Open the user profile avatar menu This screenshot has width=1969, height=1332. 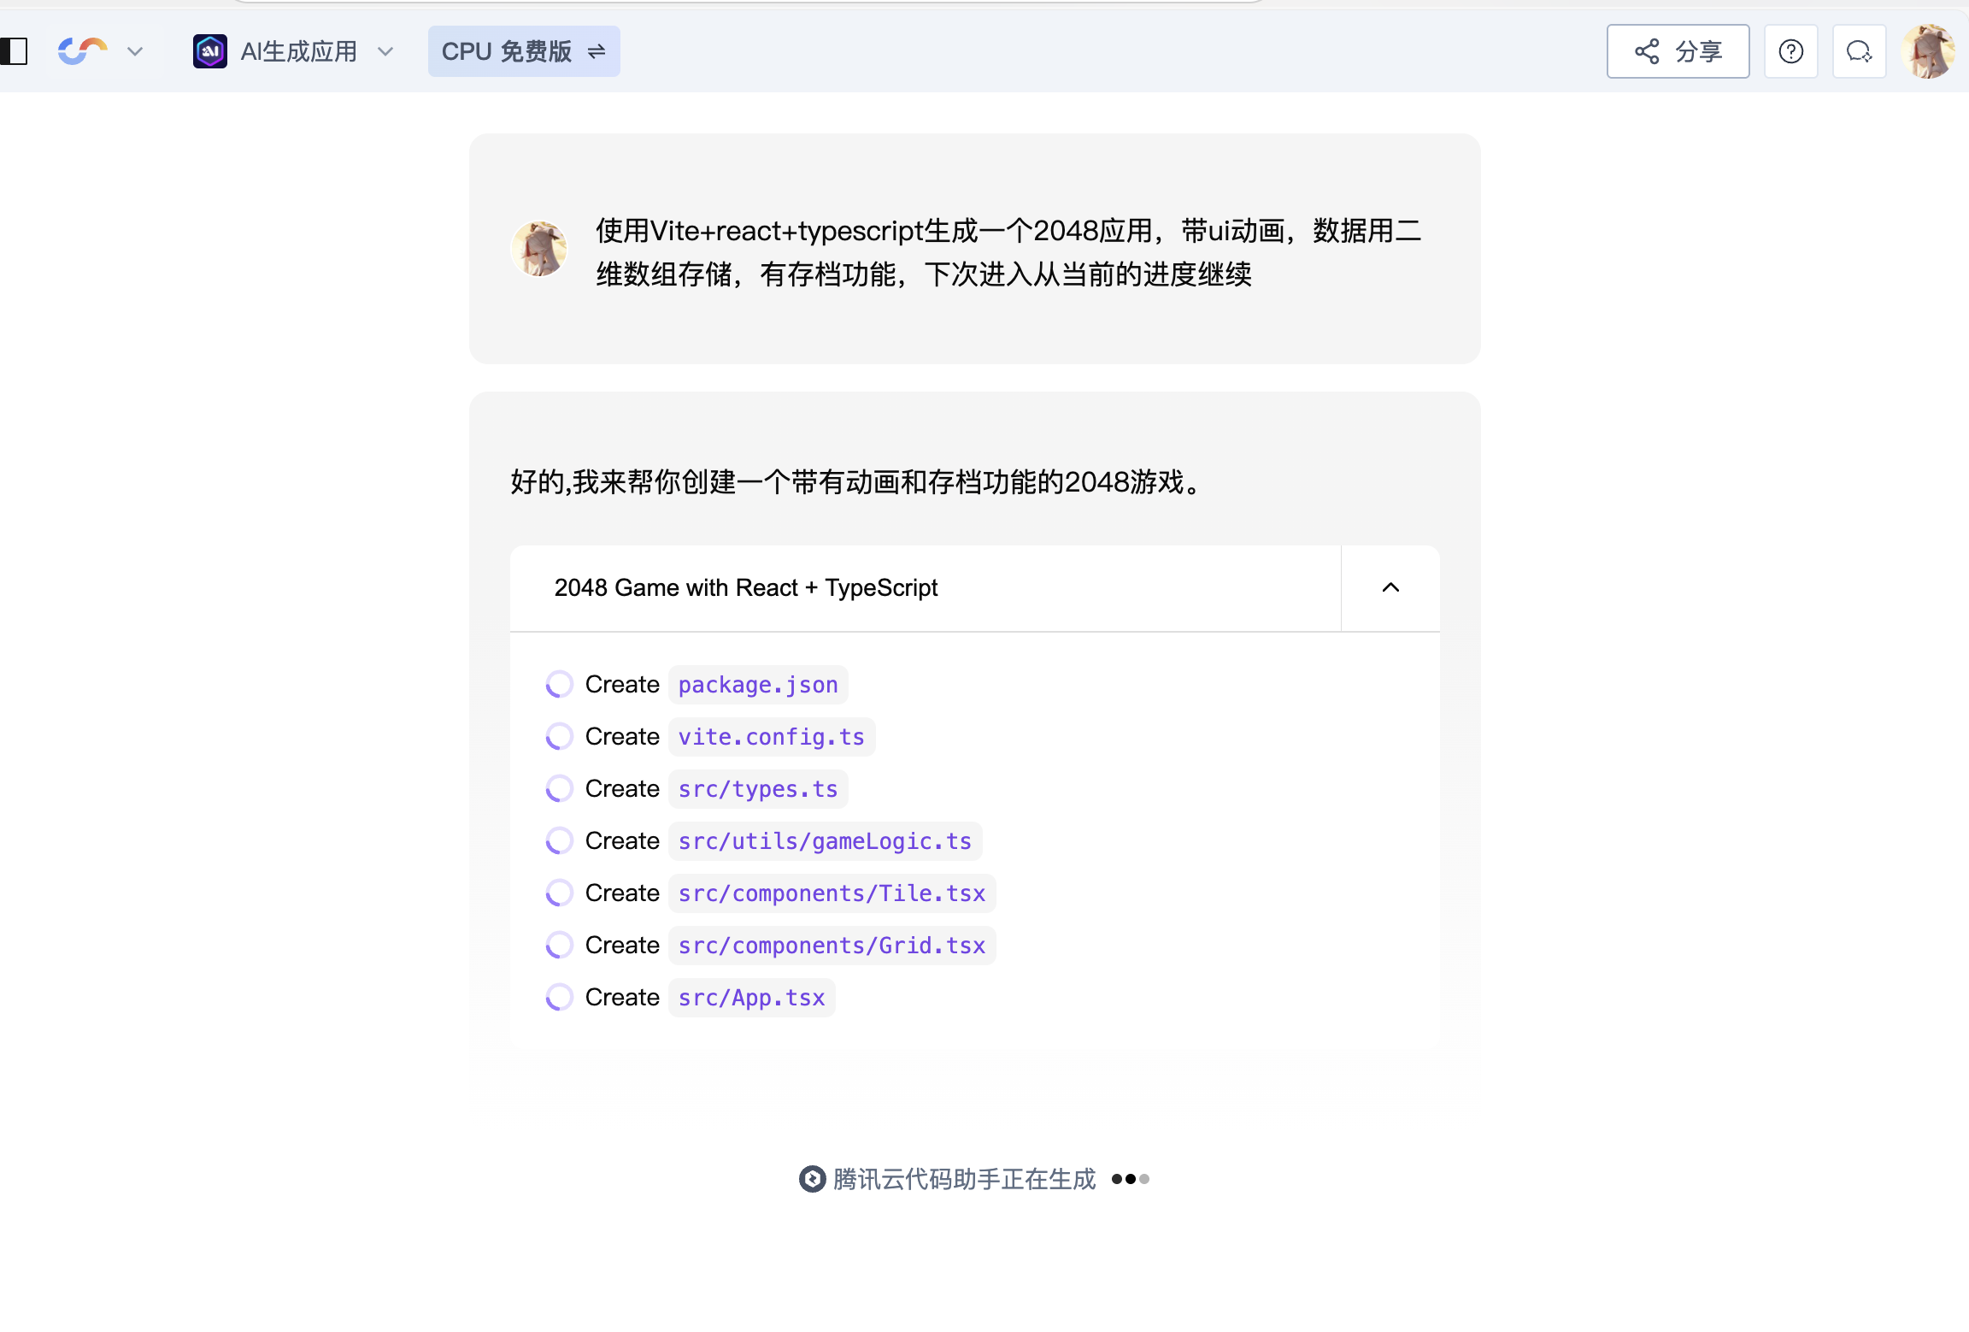coord(1928,51)
